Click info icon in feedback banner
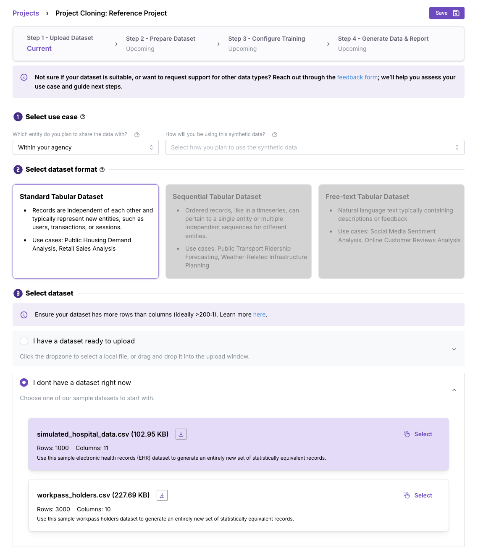478x555 pixels. click(x=24, y=77)
